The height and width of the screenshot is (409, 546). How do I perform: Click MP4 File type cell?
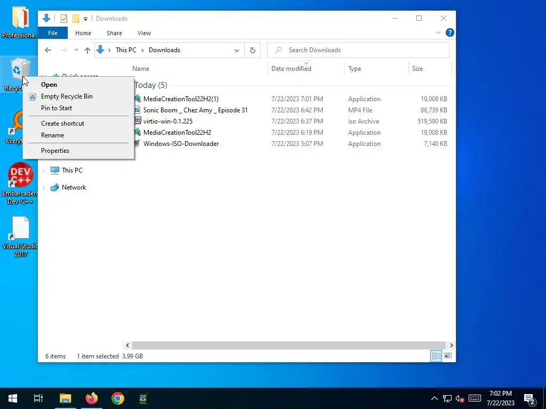(360, 110)
